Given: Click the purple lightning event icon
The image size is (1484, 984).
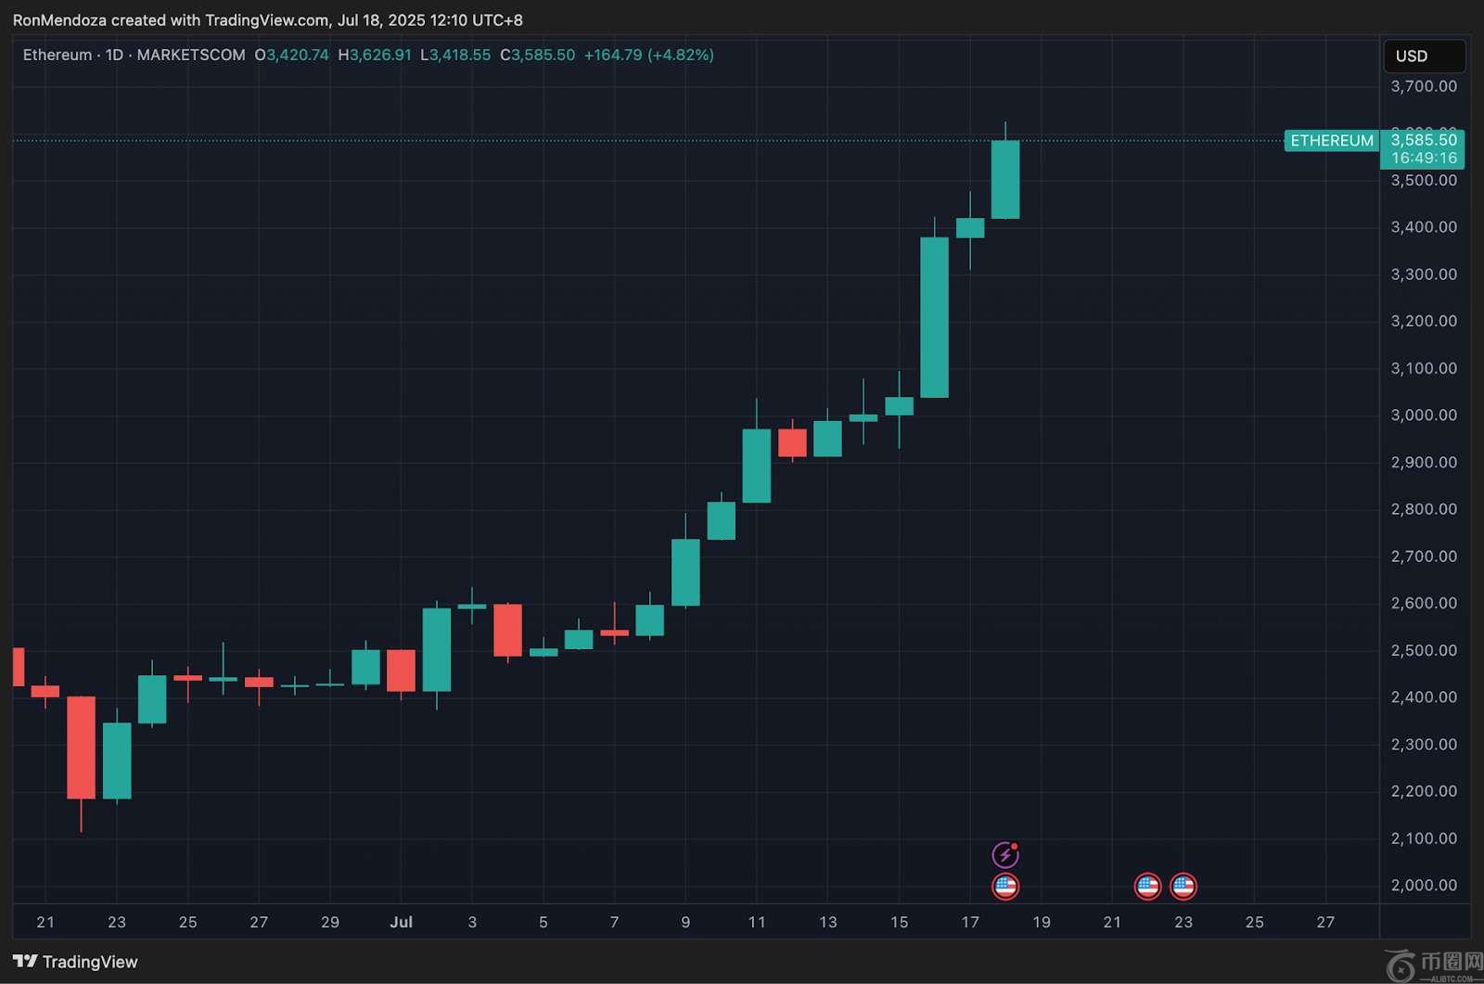Looking at the screenshot, I should click(x=1005, y=854).
